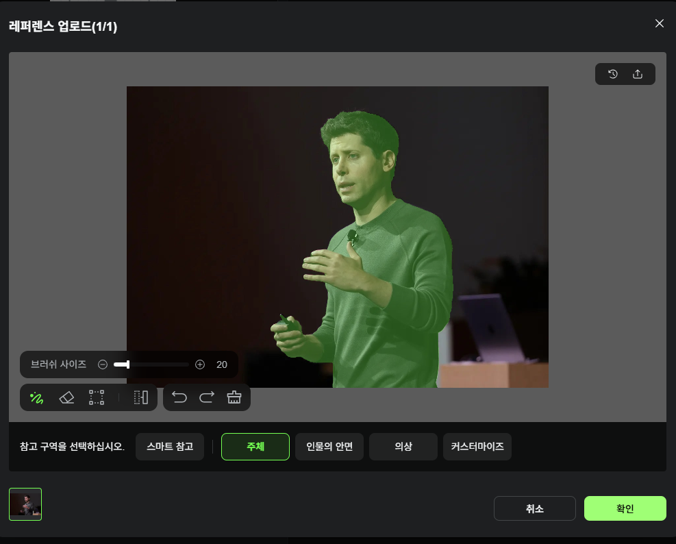The width and height of the screenshot is (676, 544).
Task: Select the 커스터마이즈 reference area
Action: point(477,447)
